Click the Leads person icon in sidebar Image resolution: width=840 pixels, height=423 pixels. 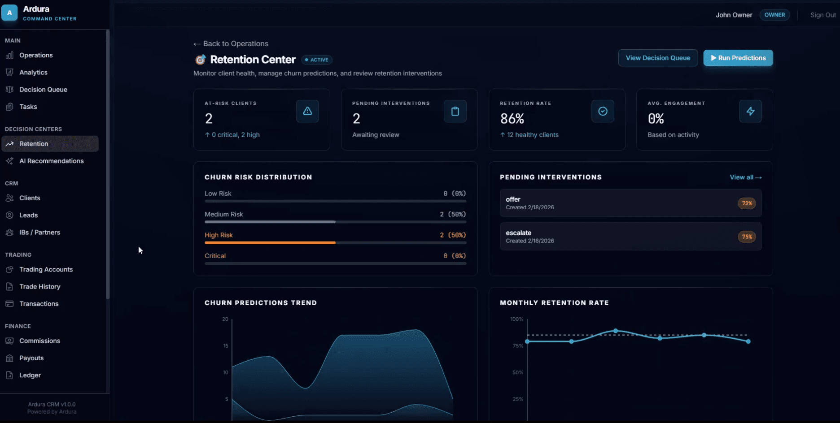tap(9, 215)
